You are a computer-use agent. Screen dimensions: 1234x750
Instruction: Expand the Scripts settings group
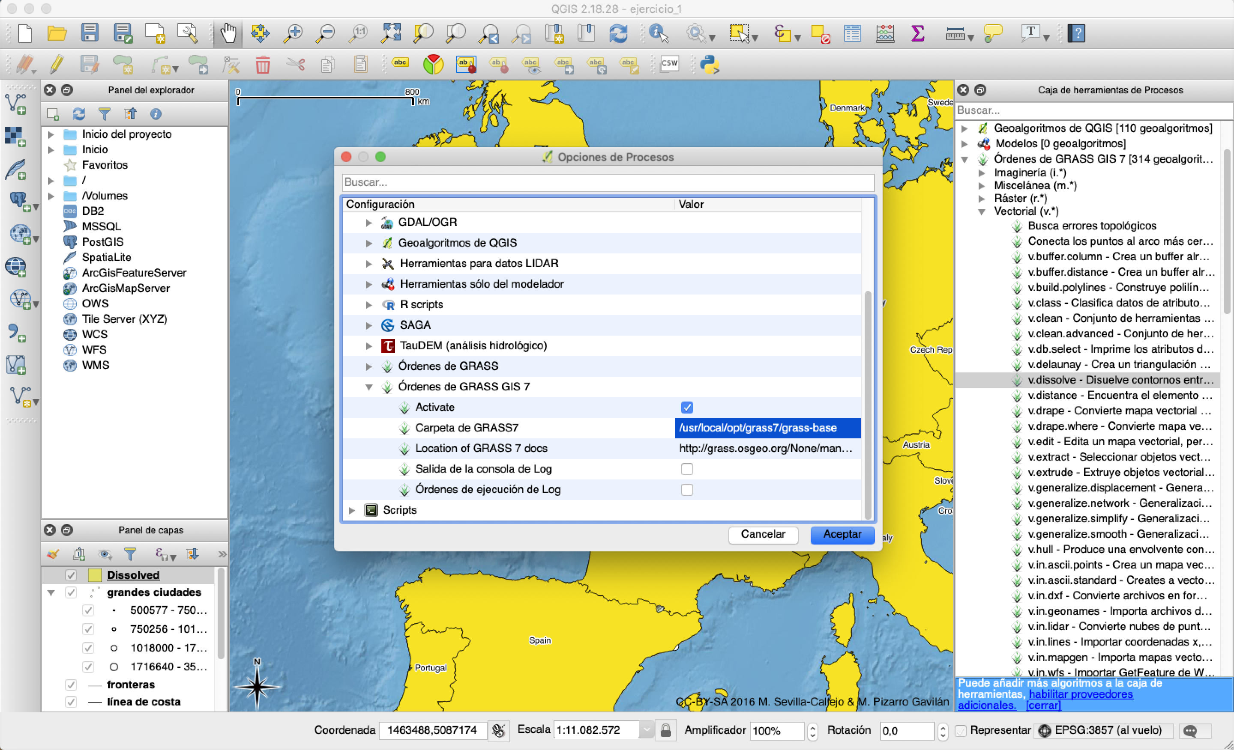tap(352, 510)
